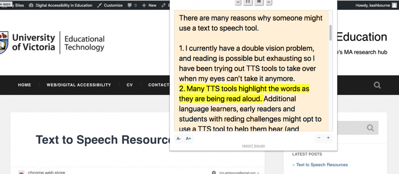Image resolution: width=399 pixels, height=174 pixels.
Task: Stop the text-to-speech reading
Action: [x=258, y=2]
